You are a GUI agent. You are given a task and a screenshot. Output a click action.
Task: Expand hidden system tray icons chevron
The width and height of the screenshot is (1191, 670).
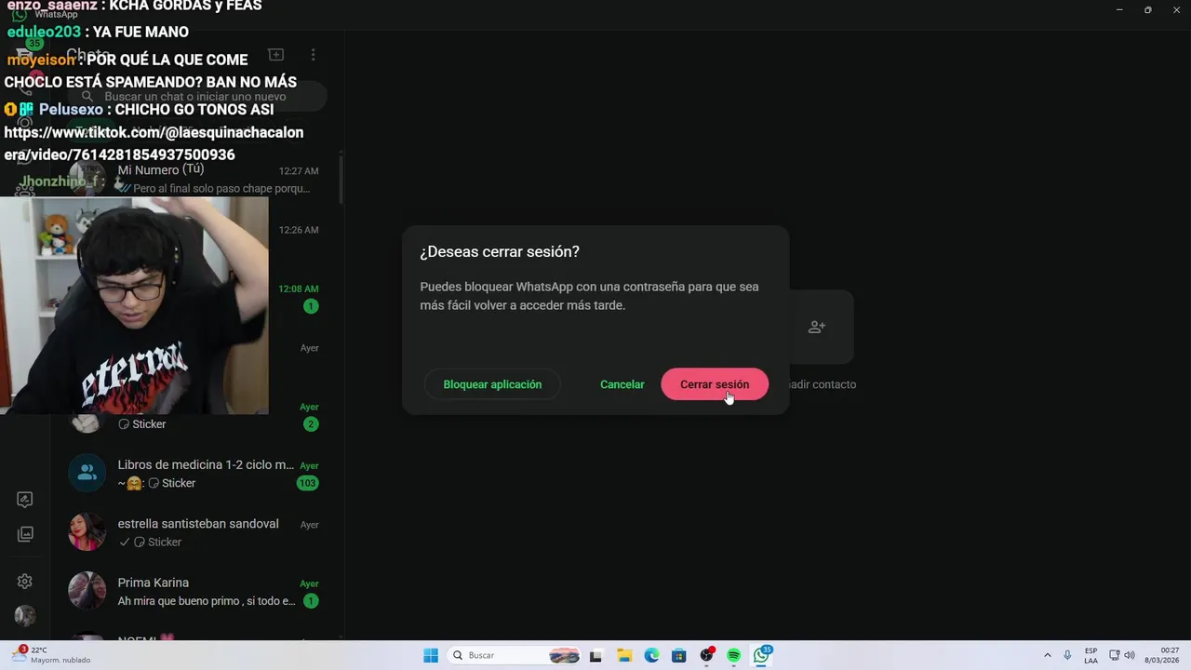[x=1048, y=655]
